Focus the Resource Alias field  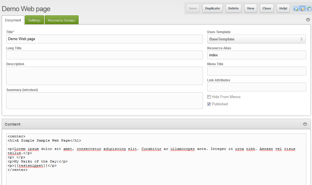click(256, 55)
